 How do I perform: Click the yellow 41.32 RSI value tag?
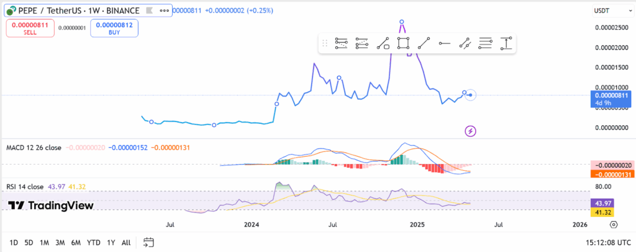coord(603,212)
